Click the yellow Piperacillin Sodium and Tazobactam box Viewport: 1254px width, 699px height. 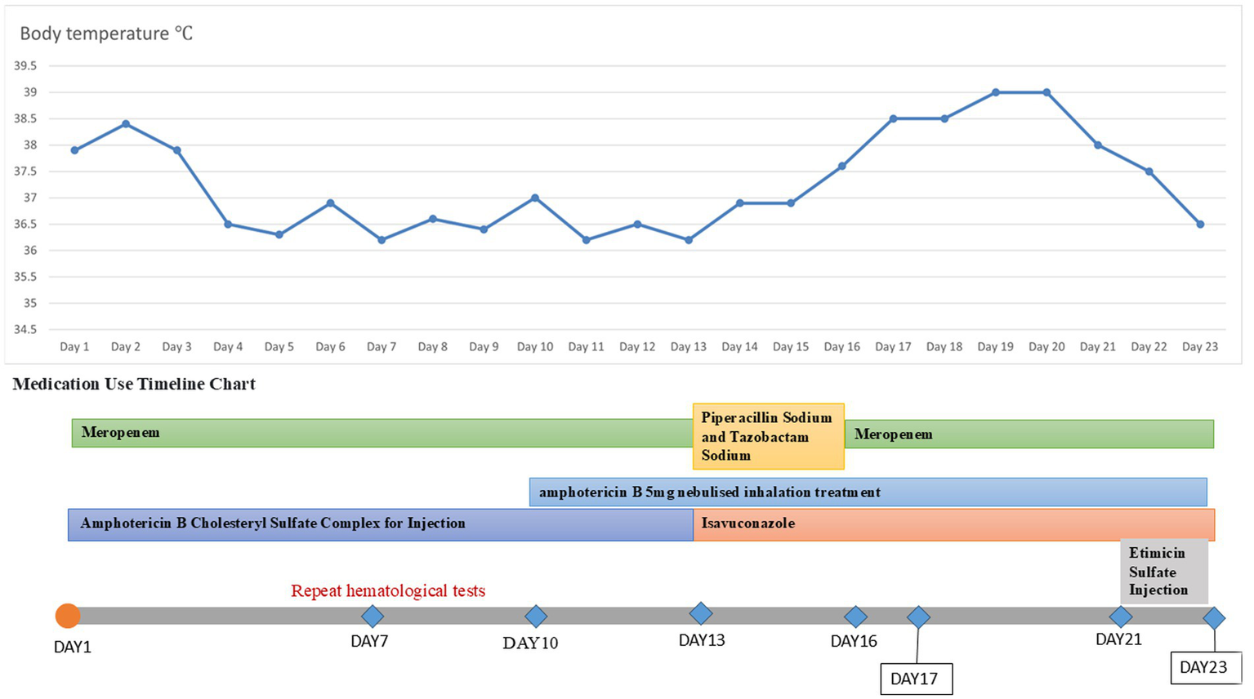coord(768,437)
